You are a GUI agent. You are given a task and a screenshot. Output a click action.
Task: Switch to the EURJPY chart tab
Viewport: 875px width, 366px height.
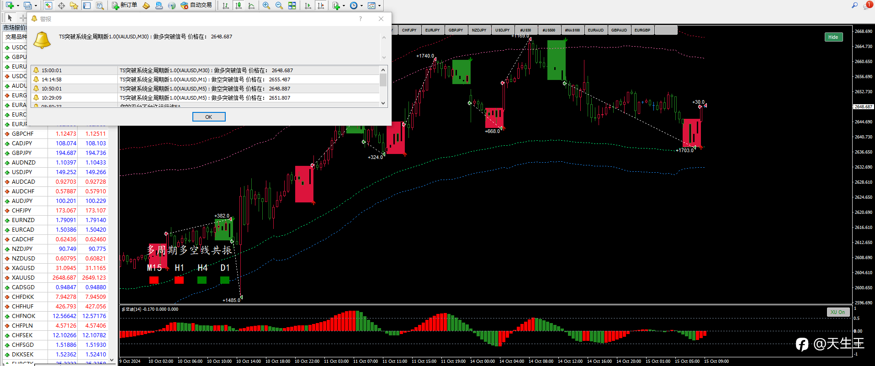pyautogui.click(x=432, y=30)
